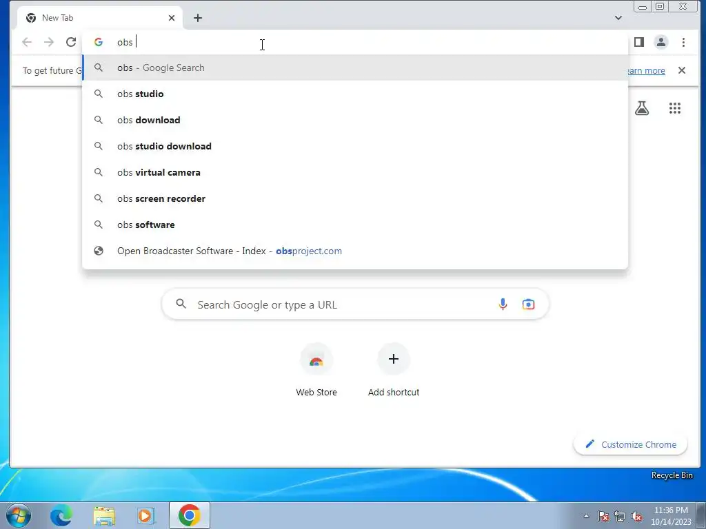Click the Add shortcut tile

[394, 371]
